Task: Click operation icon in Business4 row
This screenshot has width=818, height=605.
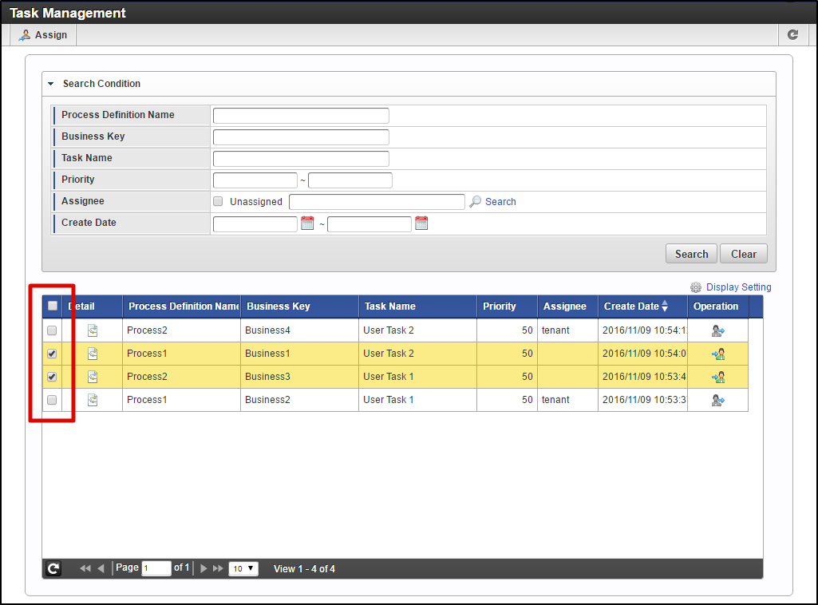Action: [717, 330]
